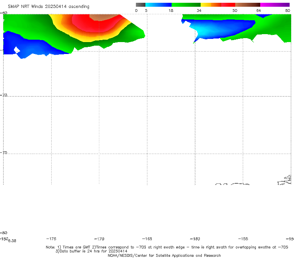
Task: Click the small white gap in left blue area
Action: pyautogui.click(x=17, y=50)
